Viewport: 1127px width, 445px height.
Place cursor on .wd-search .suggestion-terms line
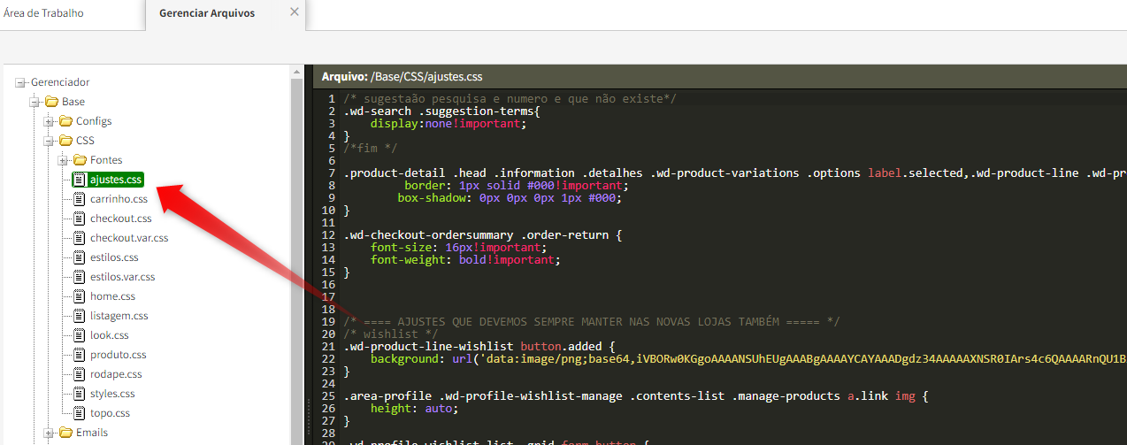pos(441,111)
